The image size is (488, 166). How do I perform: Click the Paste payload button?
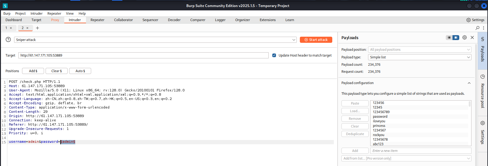tap(355, 103)
